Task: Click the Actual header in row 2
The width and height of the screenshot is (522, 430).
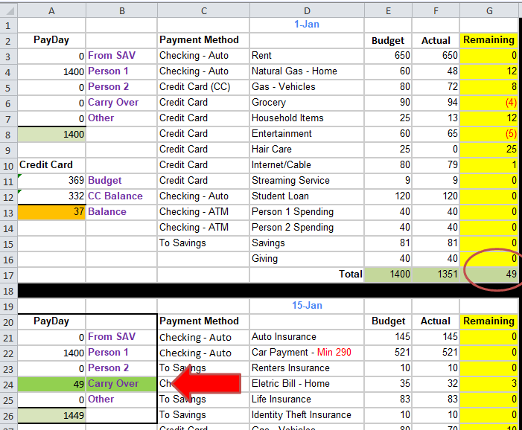Action: tap(436, 41)
